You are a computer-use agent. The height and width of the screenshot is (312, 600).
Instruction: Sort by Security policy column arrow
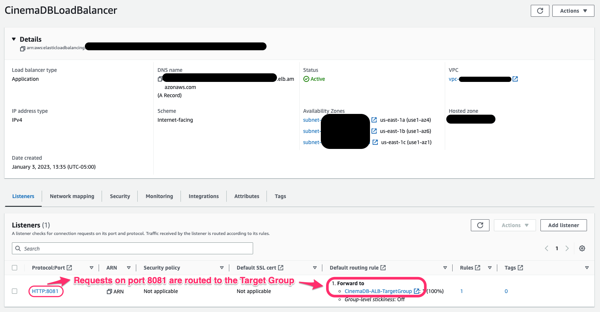click(x=222, y=268)
